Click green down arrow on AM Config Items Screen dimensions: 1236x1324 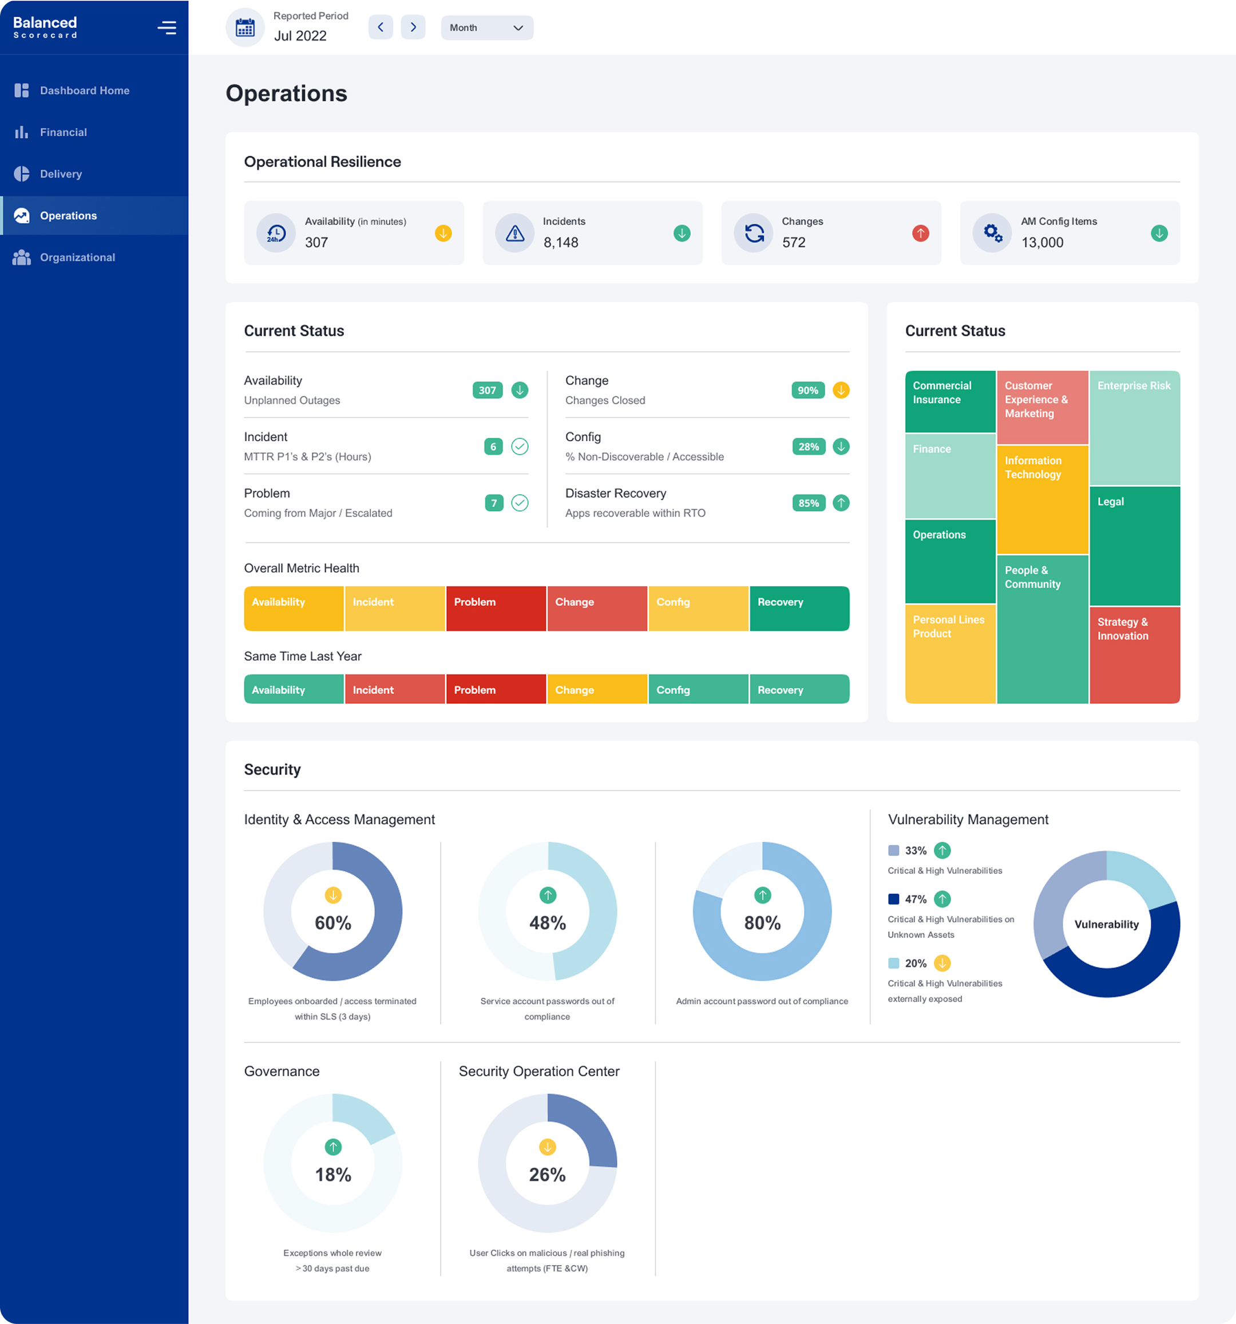pos(1159,233)
